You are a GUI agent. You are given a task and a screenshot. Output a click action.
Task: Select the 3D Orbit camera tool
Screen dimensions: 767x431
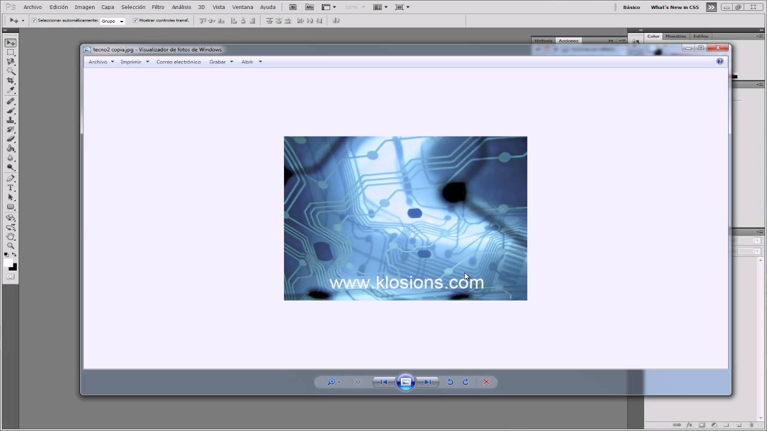(x=11, y=227)
